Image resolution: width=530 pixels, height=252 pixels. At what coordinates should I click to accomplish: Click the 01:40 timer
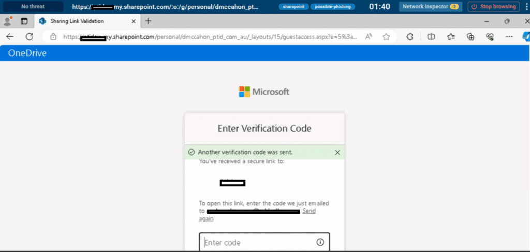pyautogui.click(x=379, y=6)
